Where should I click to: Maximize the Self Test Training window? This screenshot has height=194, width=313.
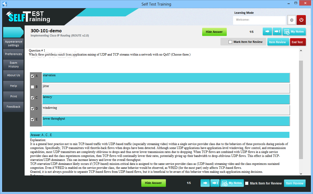tap(296, 3)
